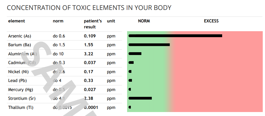Click the Barium level bar
The width and height of the screenshot is (265, 116).
click(149, 45)
